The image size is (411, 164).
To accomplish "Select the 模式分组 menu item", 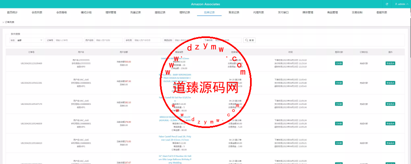I will [x=86, y=12].
